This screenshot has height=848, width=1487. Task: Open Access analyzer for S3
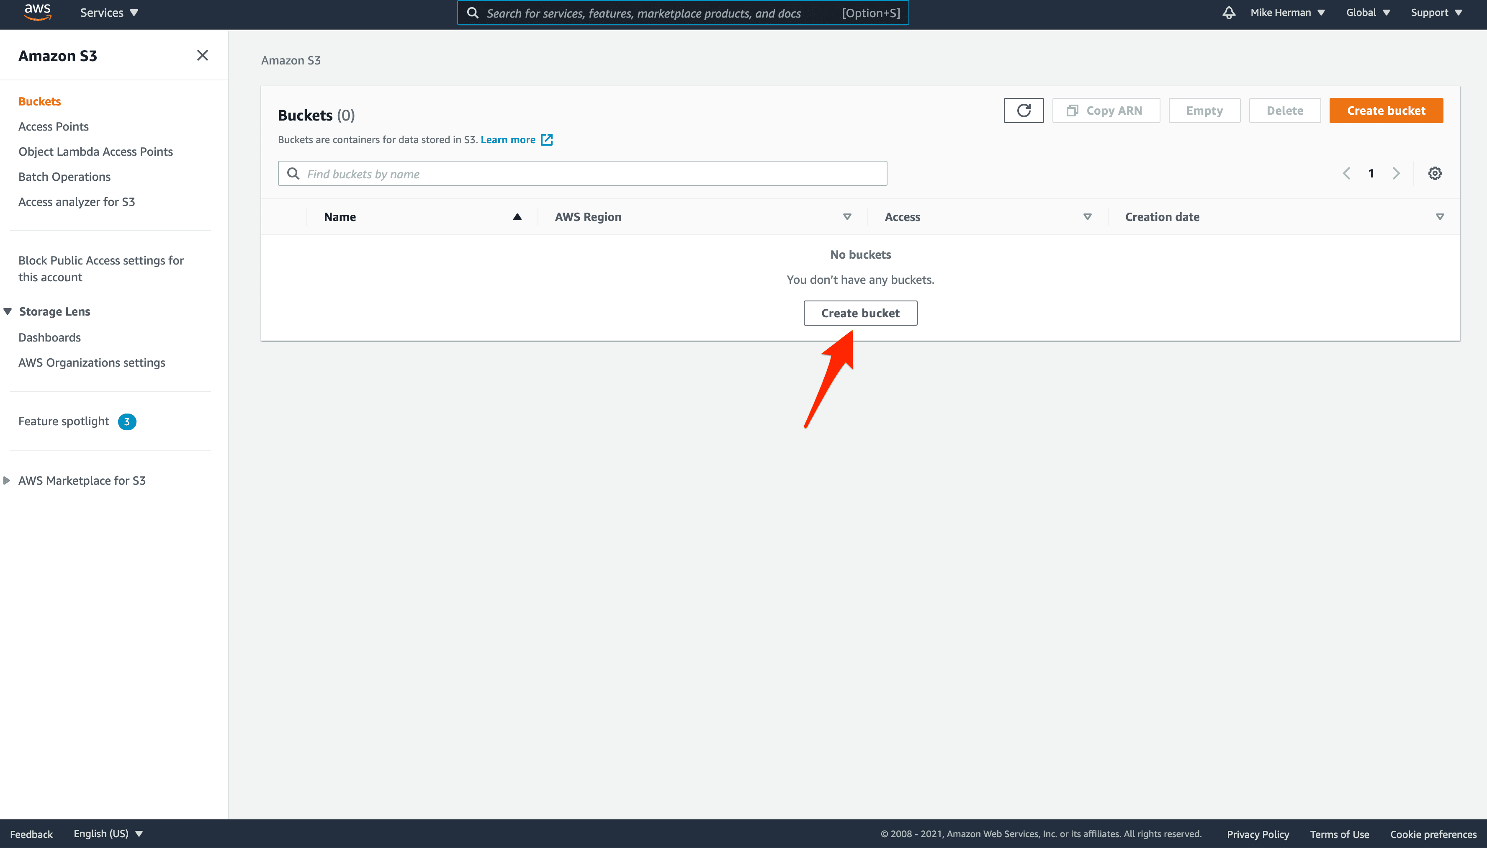point(76,201)
